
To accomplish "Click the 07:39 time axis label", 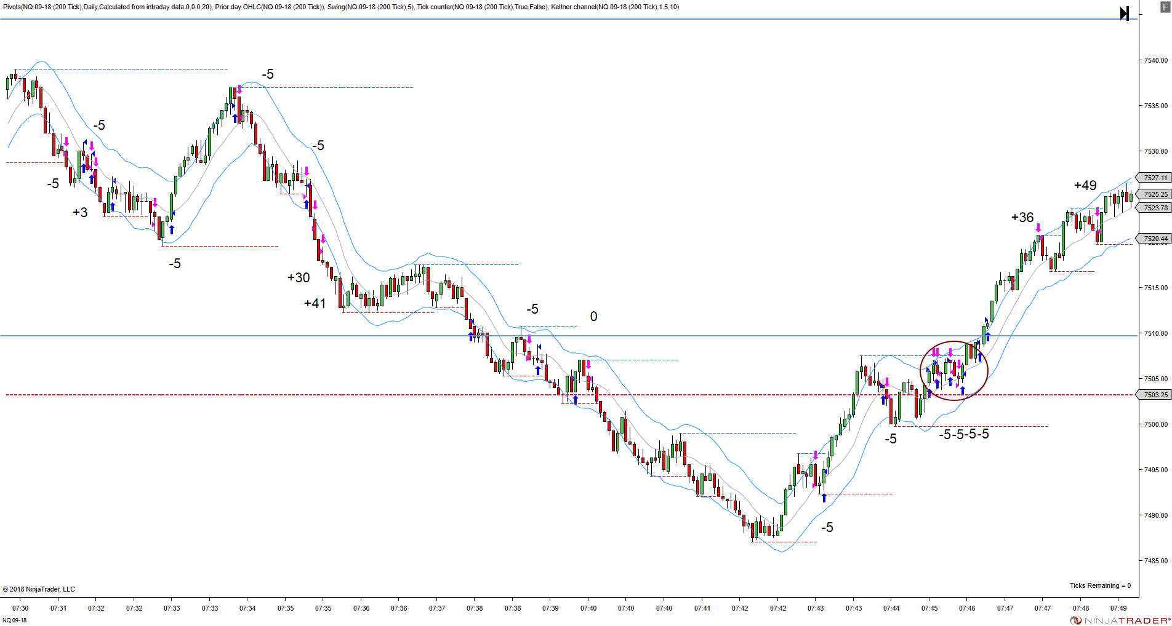I will pyautogui.click(x=550, y=608).
